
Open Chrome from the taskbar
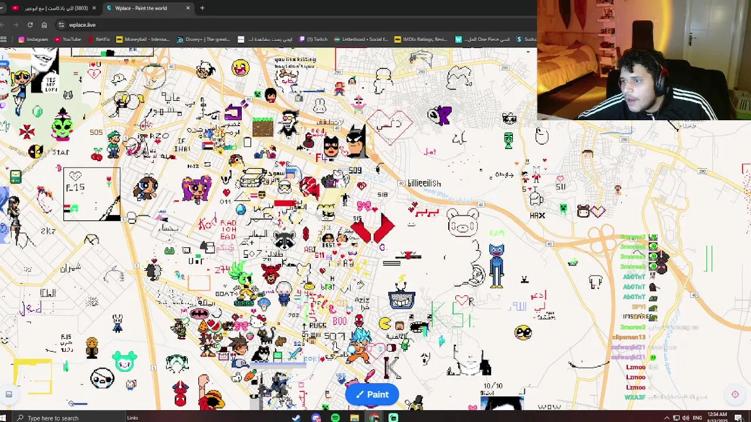pos(374,418)
